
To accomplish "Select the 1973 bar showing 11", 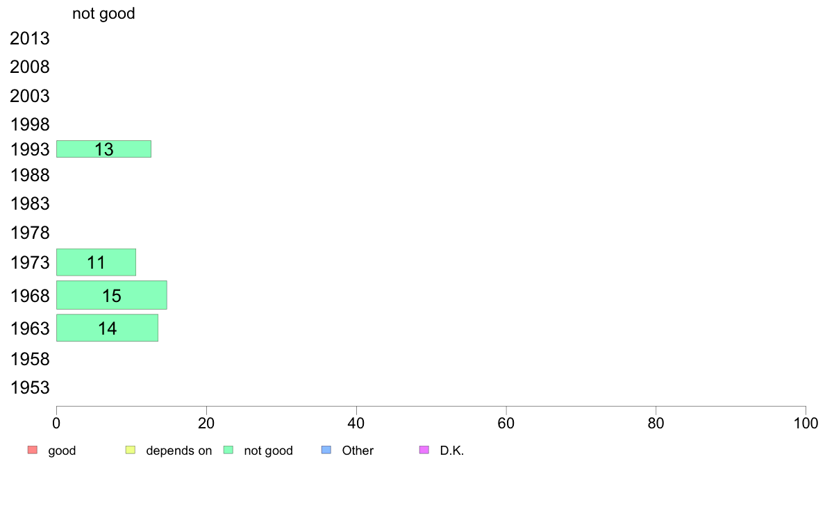I will [x=97, y=262].
